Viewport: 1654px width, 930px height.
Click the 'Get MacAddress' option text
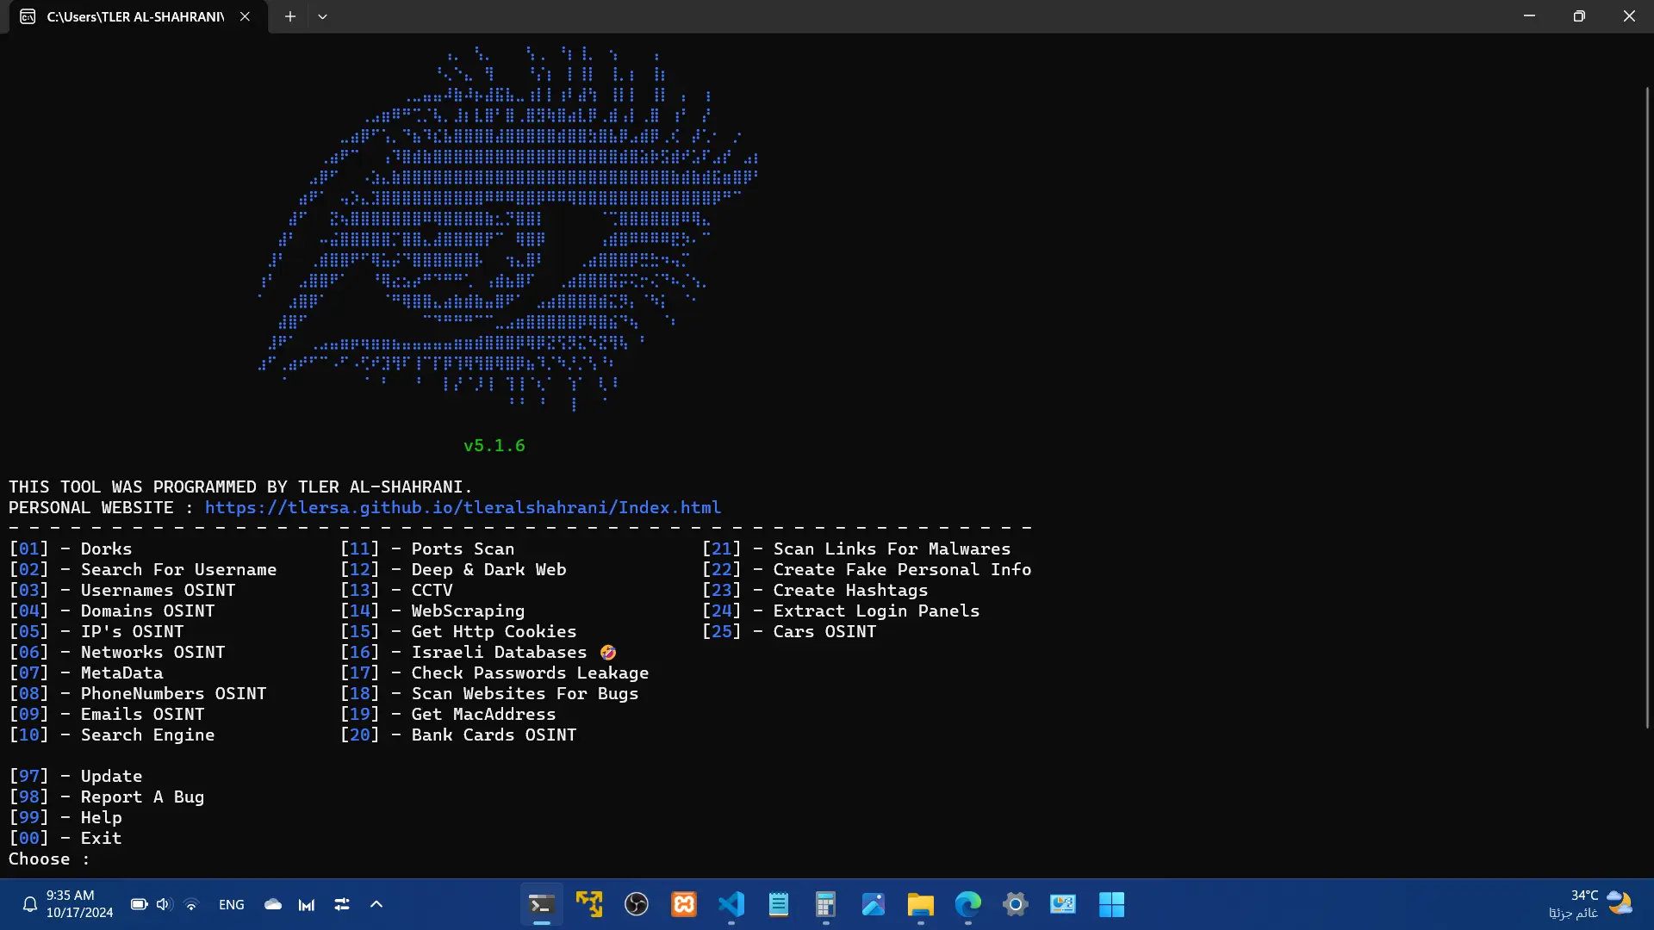[x=483, y=715]
